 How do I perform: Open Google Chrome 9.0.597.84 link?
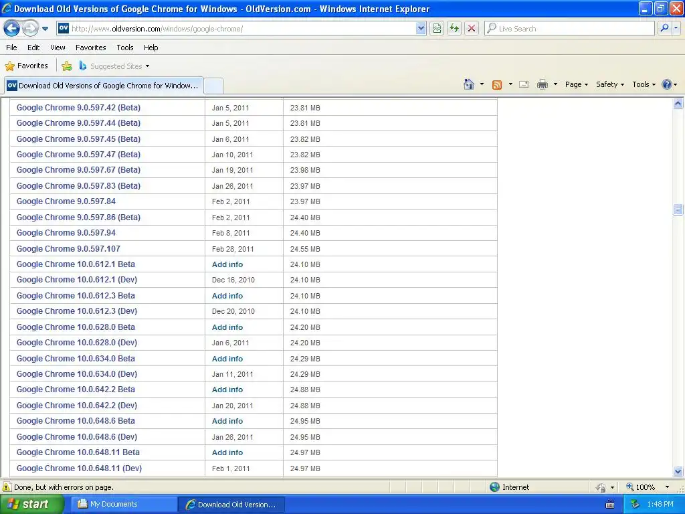click(66, 201)
